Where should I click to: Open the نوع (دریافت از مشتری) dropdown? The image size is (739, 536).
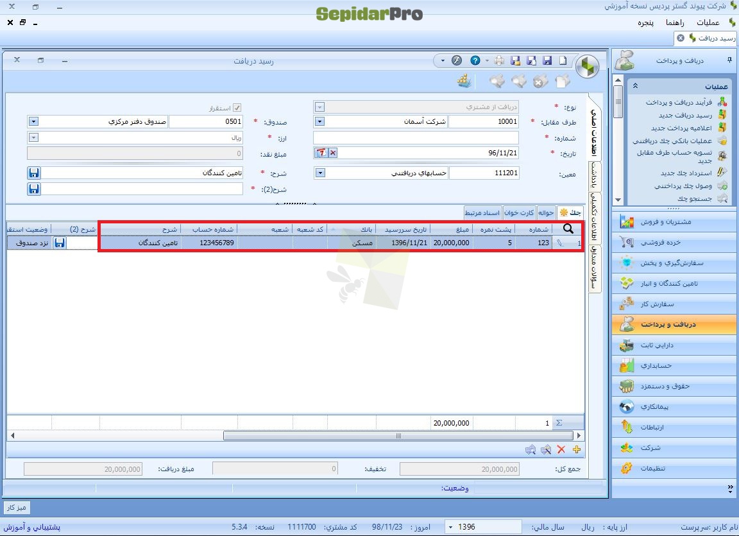pyautogui.click(x=319, y=107)
